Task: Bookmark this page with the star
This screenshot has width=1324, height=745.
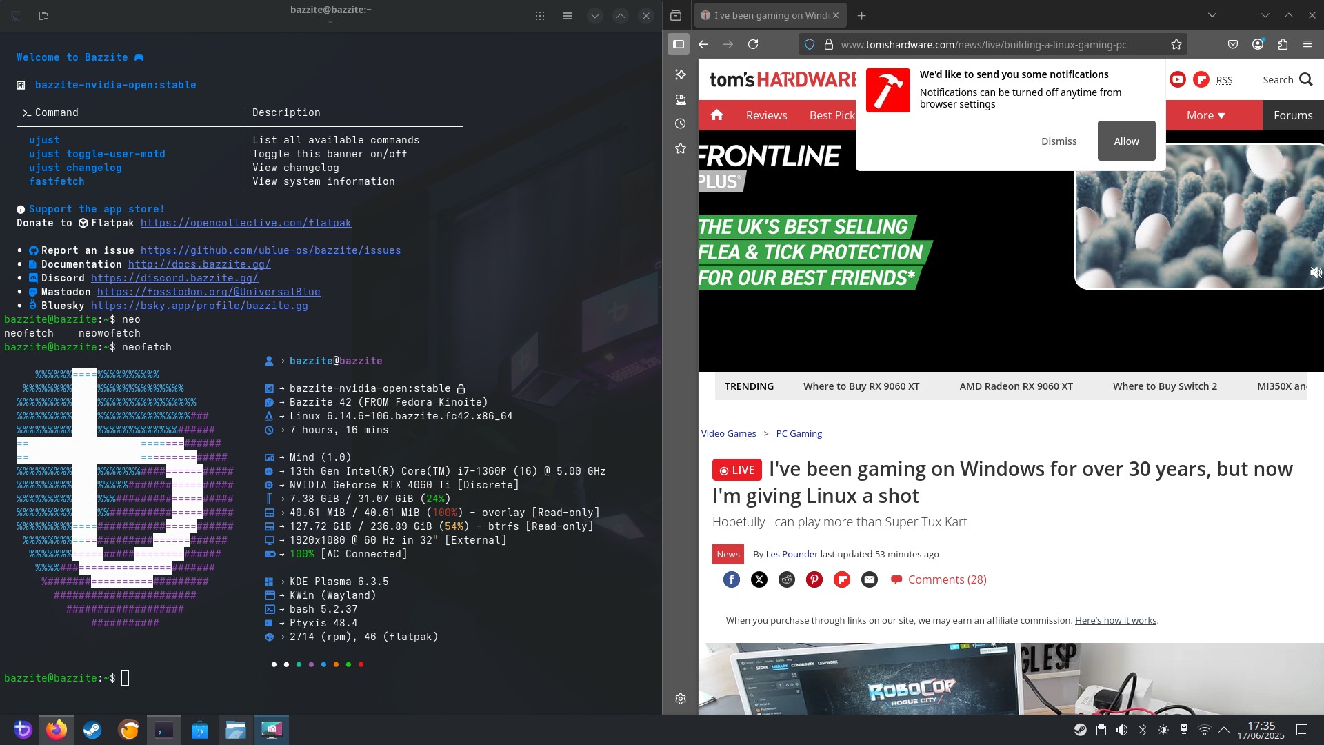Action: click(x=1176, y=44)
